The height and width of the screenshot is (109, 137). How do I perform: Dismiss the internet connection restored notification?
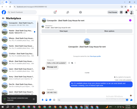pyautogui.click(x=34, y=99)
